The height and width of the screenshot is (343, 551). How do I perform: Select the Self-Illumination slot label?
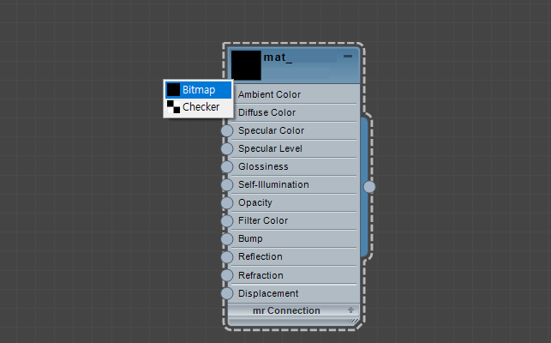(x=273, y=184)
